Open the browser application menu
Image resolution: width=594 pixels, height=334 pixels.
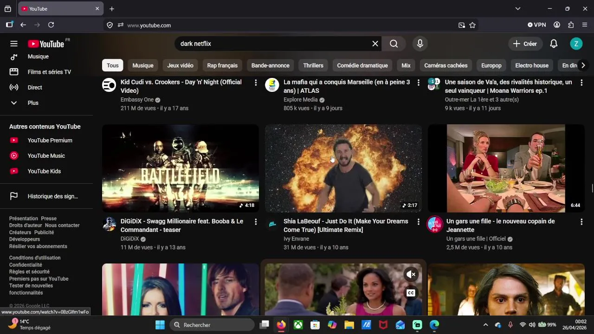tap(585, 25)
